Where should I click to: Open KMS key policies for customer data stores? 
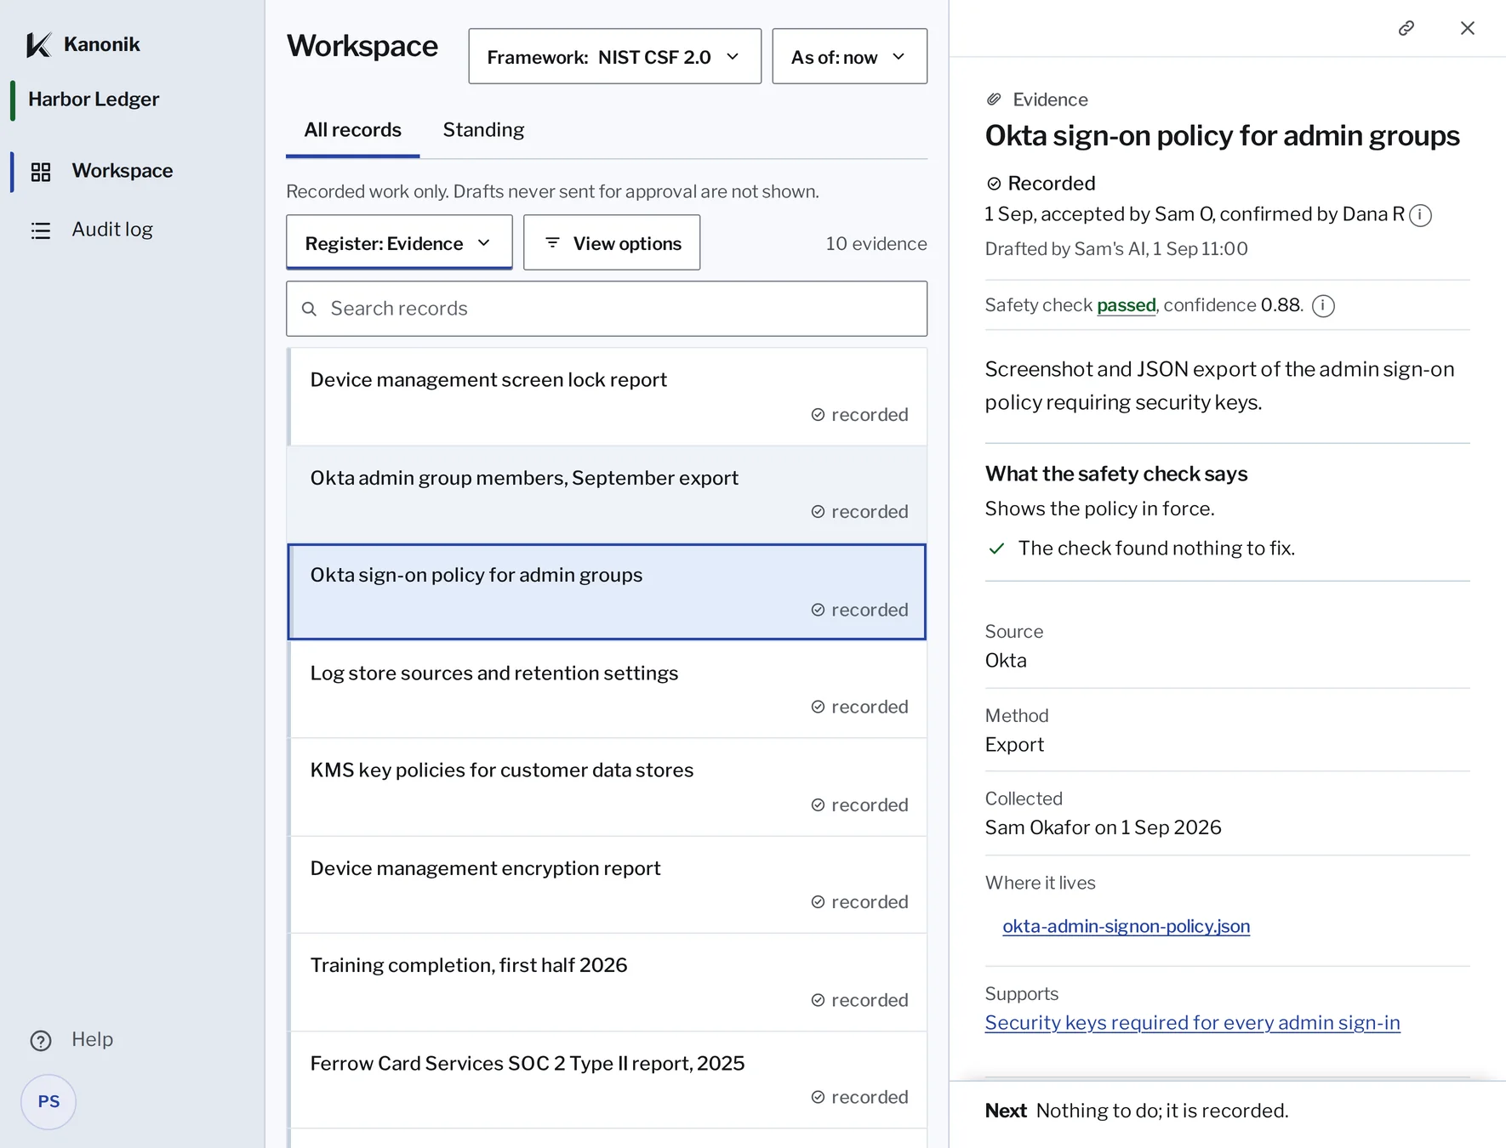click(607, 787)
